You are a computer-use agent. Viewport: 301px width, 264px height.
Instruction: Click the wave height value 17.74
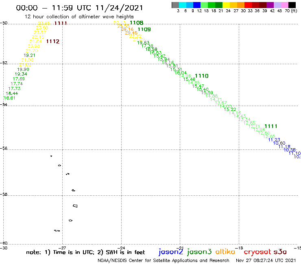tap(17, 84)
